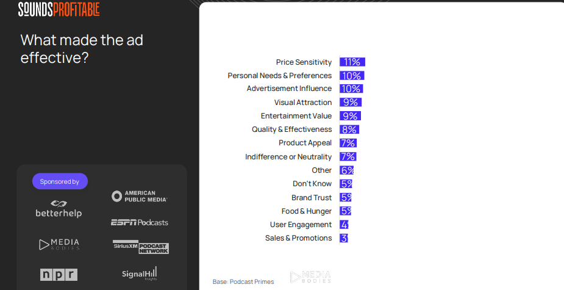The width and height of the screenshot is (564, 290).
Task: Select the Sales & Promotions bar
Action: pos(344,238)
